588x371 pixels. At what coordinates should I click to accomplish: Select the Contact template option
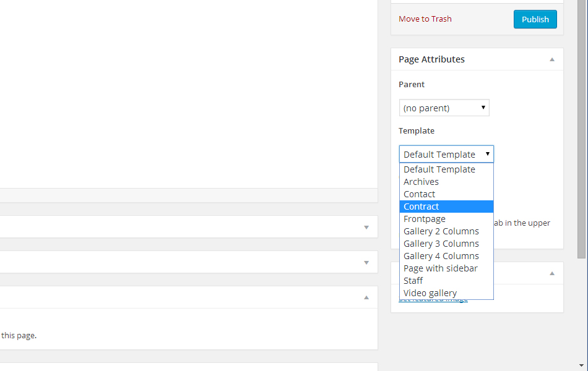(x=419, y=194)
